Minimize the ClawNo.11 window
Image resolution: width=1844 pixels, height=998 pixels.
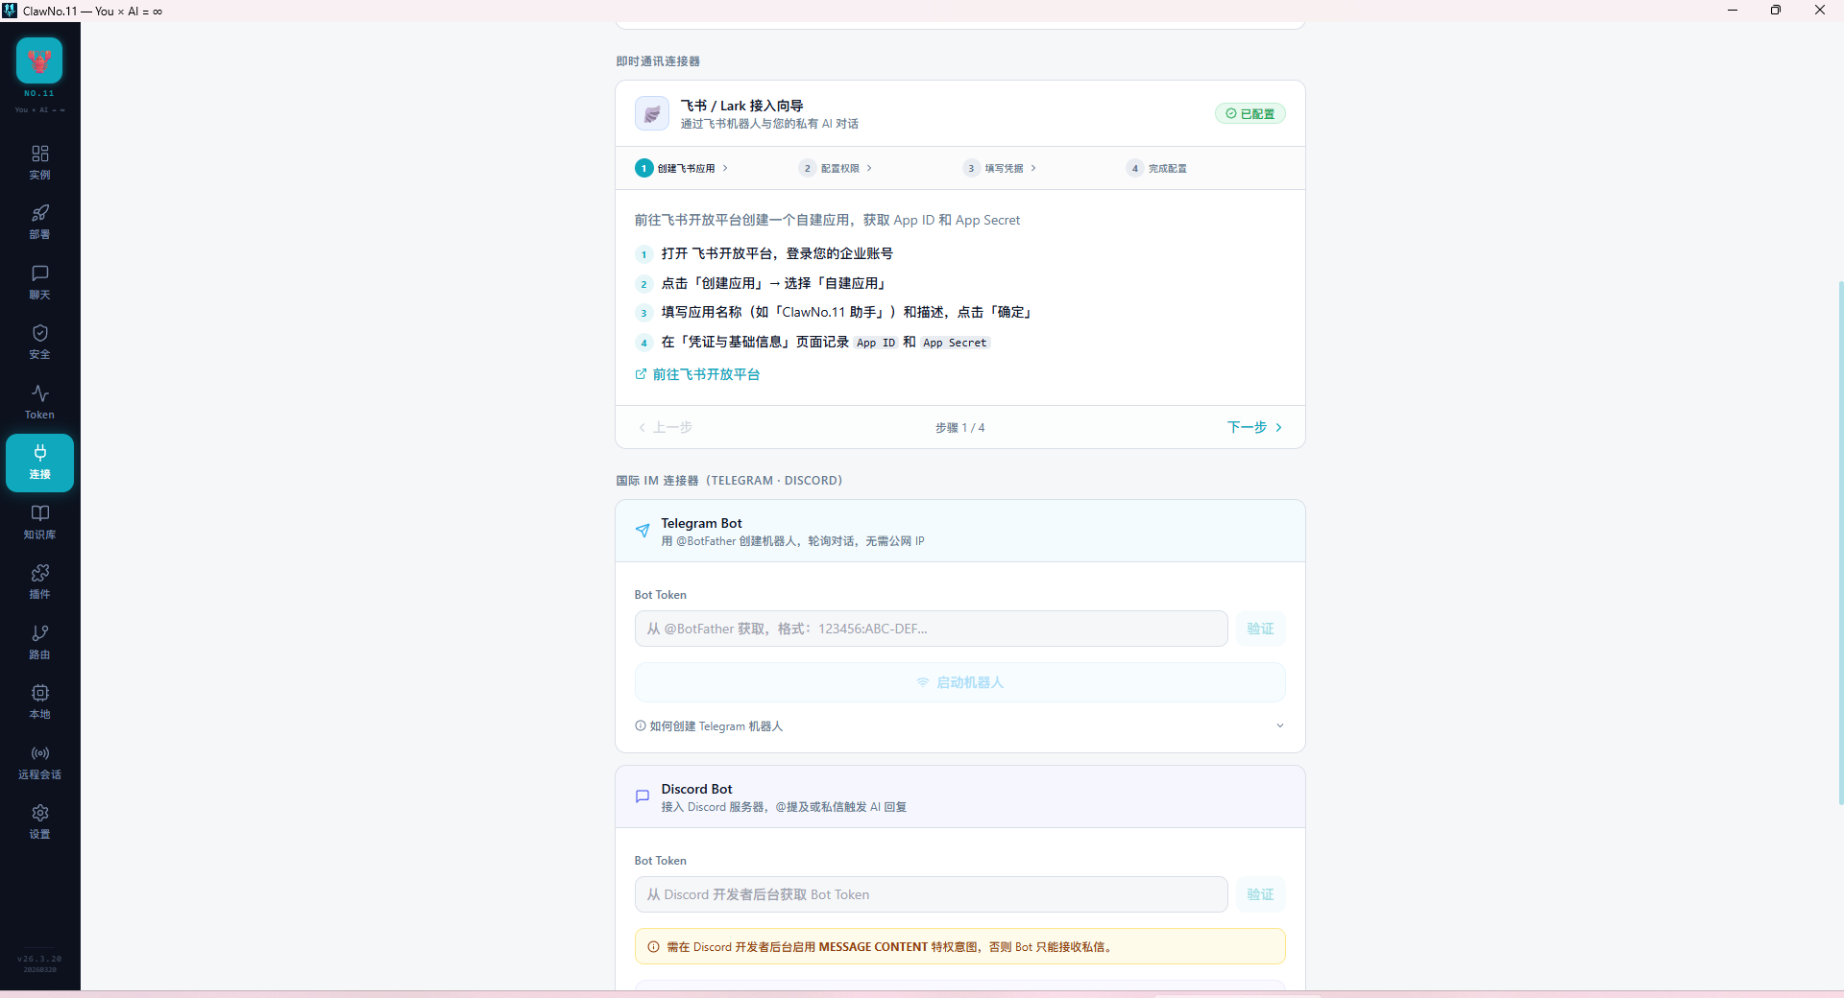[1733, 11]
